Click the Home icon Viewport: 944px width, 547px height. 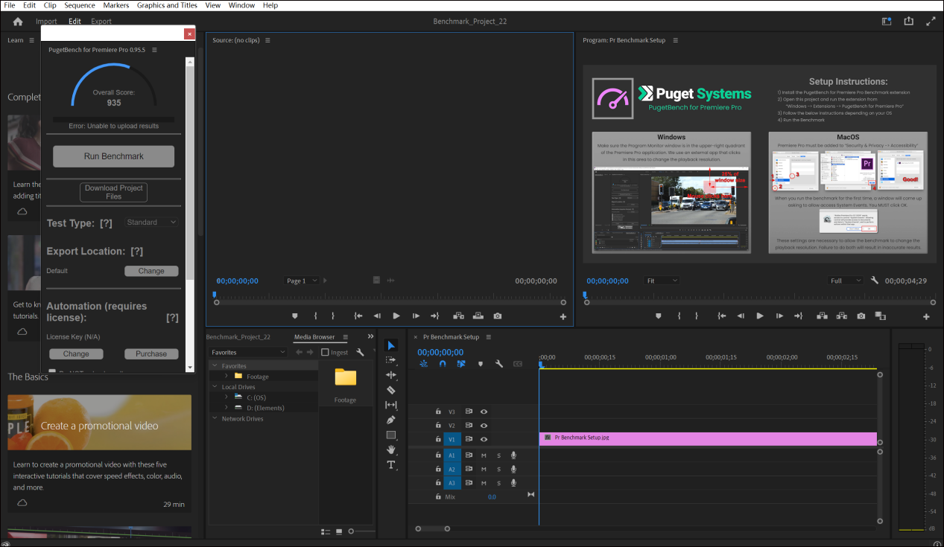tap(18, 22)
